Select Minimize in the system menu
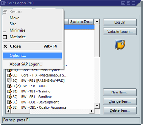Screen dimensions: 143x125 tap(32, 30)
